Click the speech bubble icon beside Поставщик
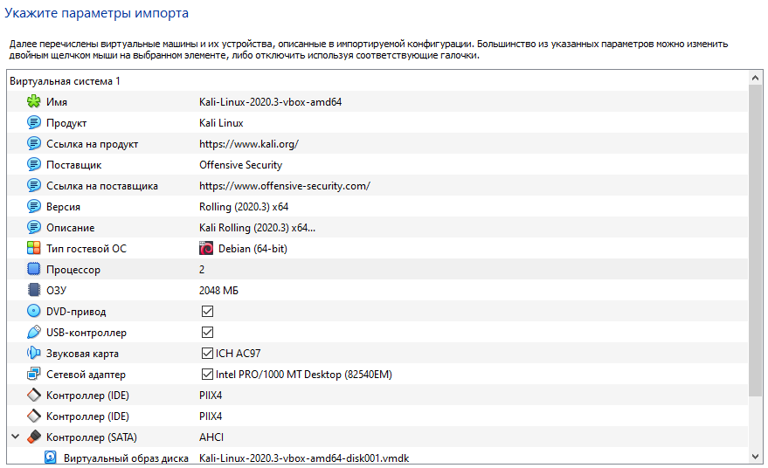The width and height of the screenshot is (768, 468). pos(34,164)
